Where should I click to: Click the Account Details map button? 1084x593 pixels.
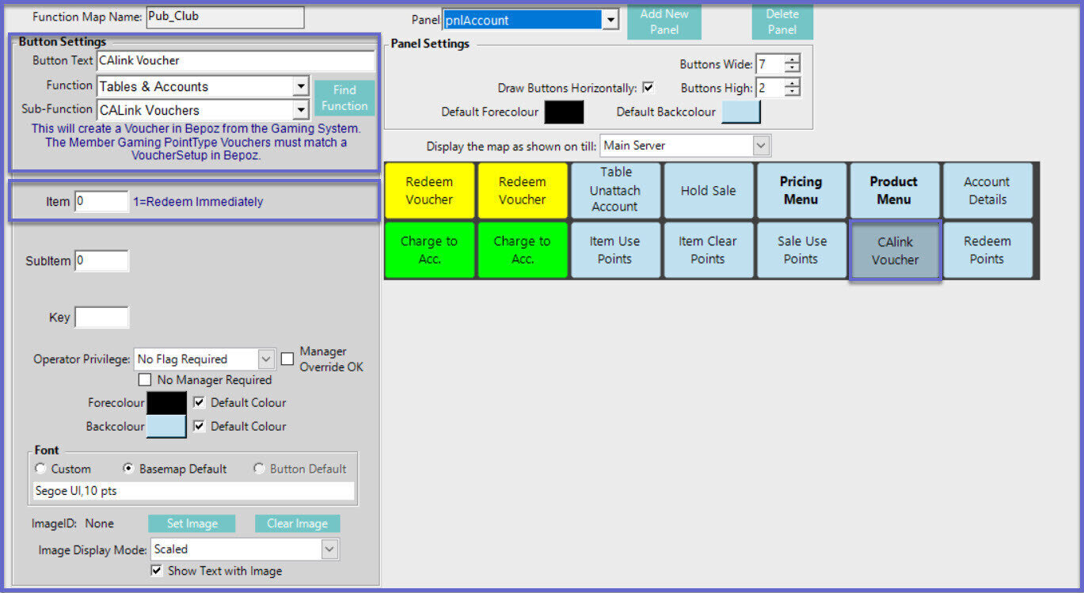click(x=987, y=191)
